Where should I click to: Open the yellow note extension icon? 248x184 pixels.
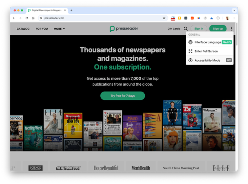point(179,18)
